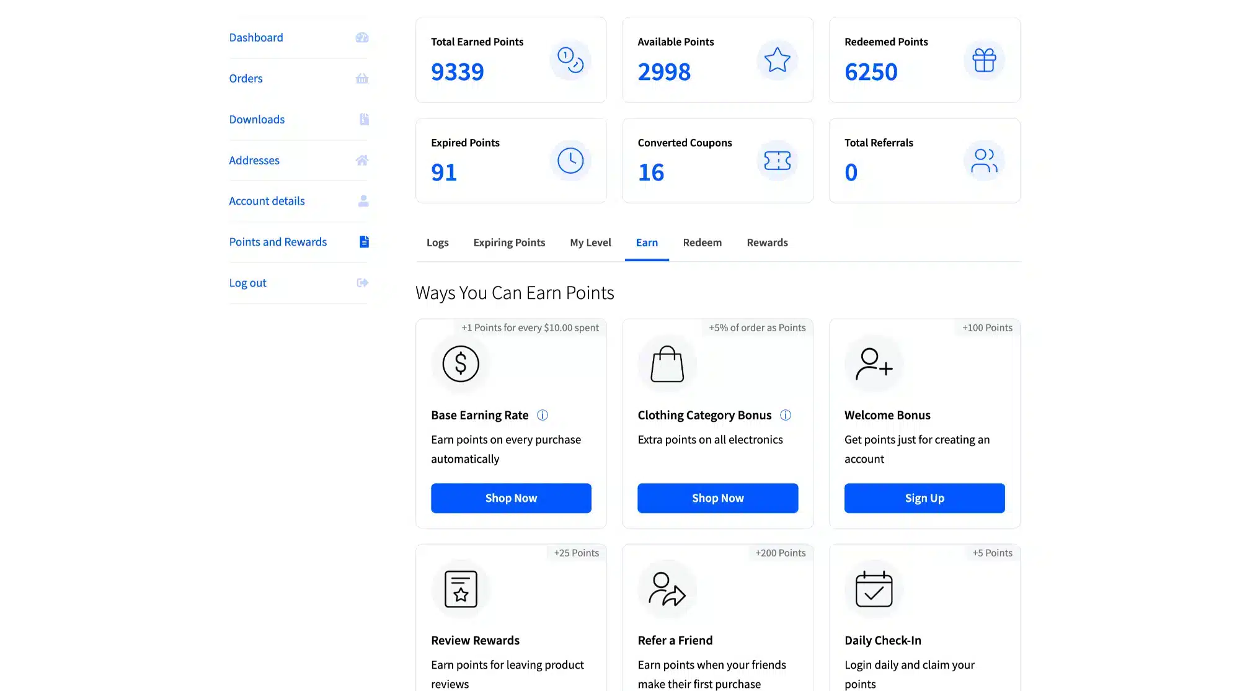Viewport: 1250px width, 691px height.
Task: Go to Account details link
Action: 267,201
